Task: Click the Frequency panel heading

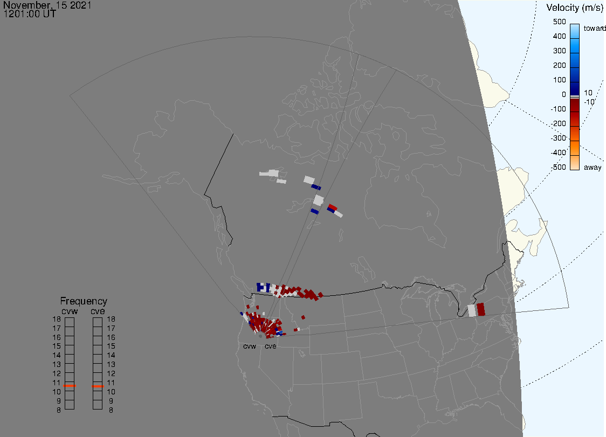Action: pos(84,301)
